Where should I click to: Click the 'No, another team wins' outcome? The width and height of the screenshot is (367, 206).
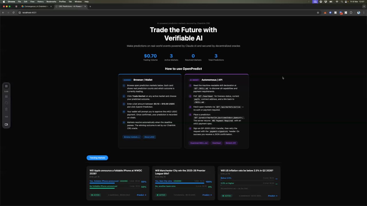coord(165,186)
